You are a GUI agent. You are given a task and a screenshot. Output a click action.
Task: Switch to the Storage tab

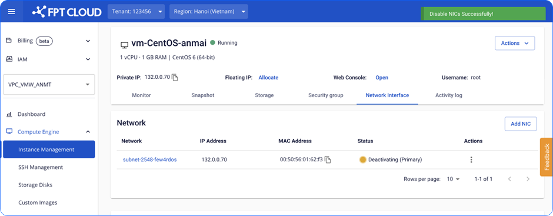tap(264, 95)
